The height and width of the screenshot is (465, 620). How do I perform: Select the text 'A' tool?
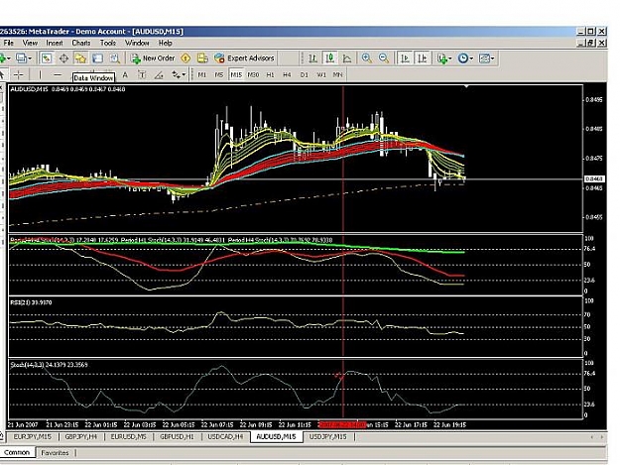coord(125,74)
